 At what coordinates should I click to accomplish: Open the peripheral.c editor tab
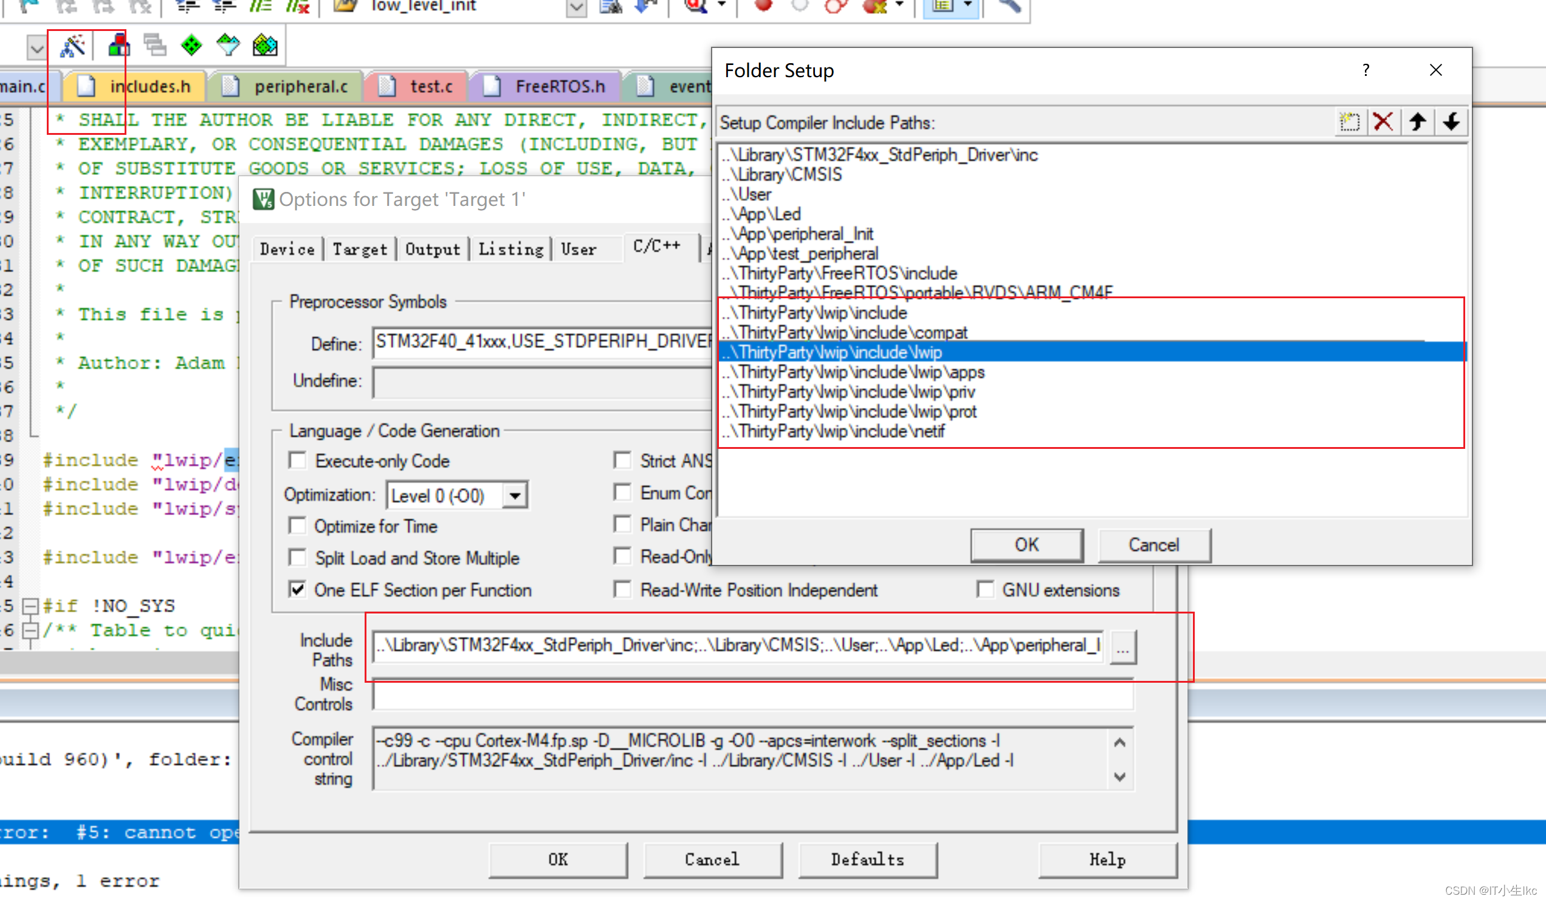(x=300, y=86)
